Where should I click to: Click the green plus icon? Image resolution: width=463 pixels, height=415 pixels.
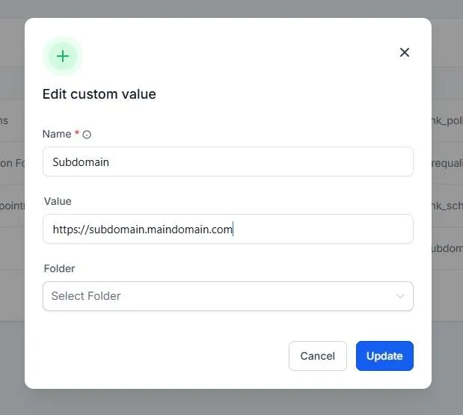(x=63, y=56)
